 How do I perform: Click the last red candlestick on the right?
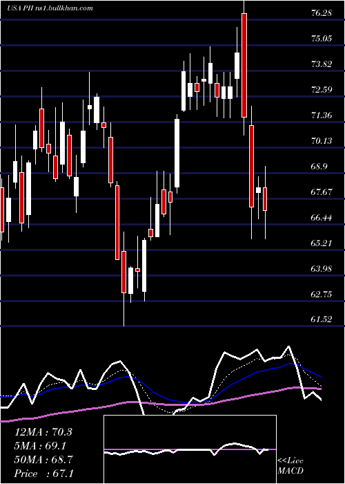(x=265, y=199)
